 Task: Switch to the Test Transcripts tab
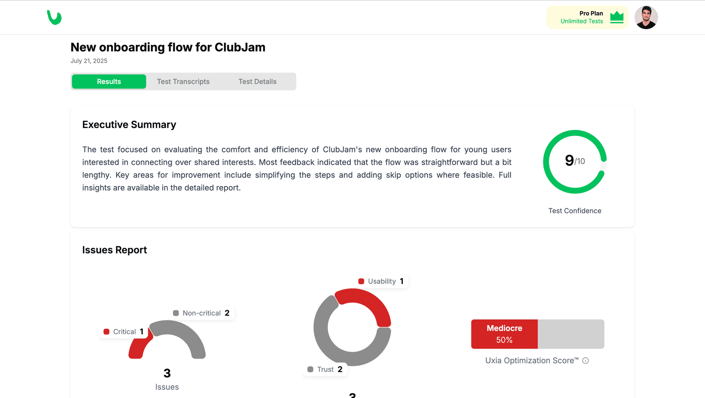tap(183, 81)
